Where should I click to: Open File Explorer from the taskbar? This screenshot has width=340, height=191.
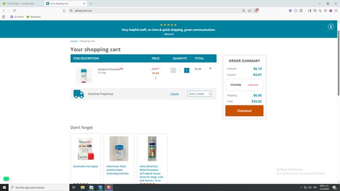click(x=83, y=187)
